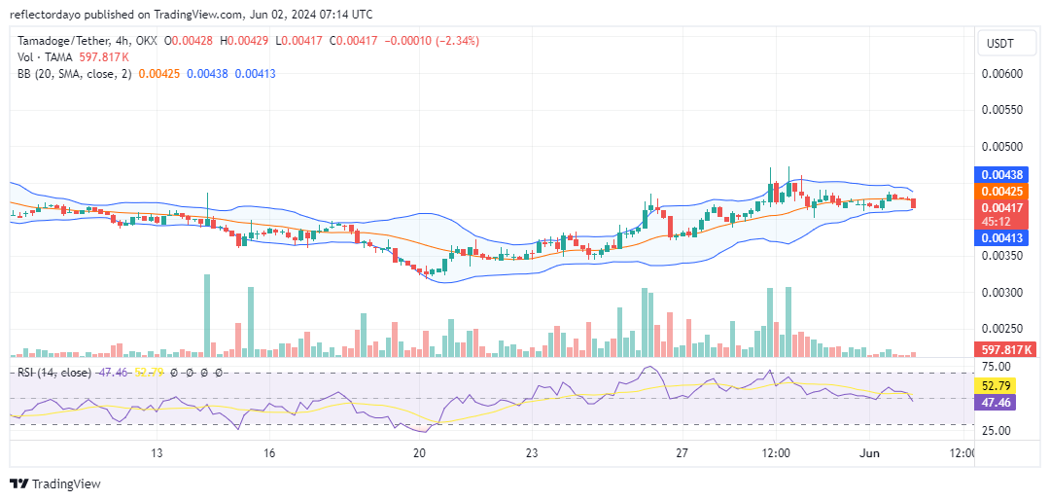Click the −0.00010 (−2.34%) change value
The width and height of the screenshot is (1050, 501).
(x=432, y=41)
